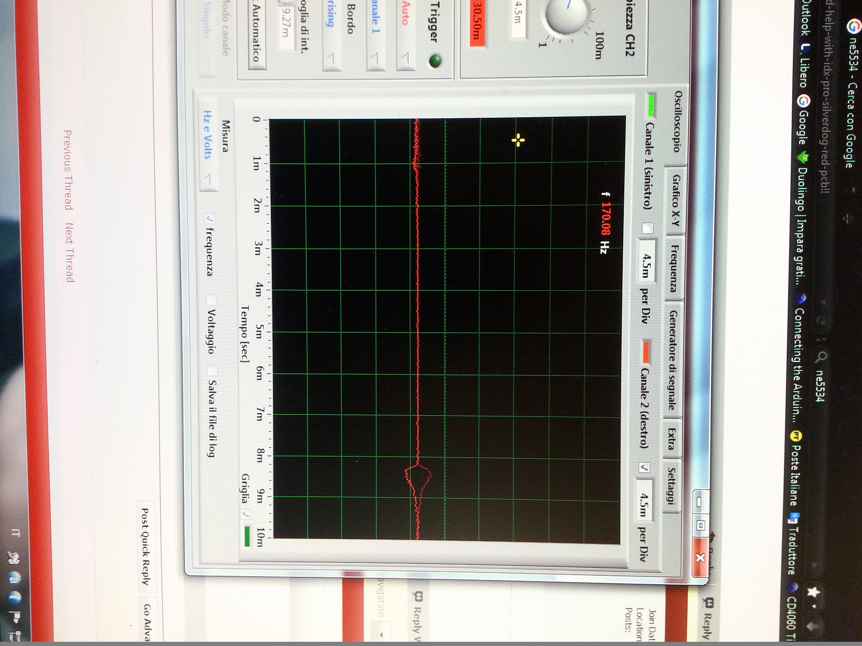This screenshot has height=646, width=862.
Task: Switch to the Grafico X-Y tab
Action: tap(676, 201)
